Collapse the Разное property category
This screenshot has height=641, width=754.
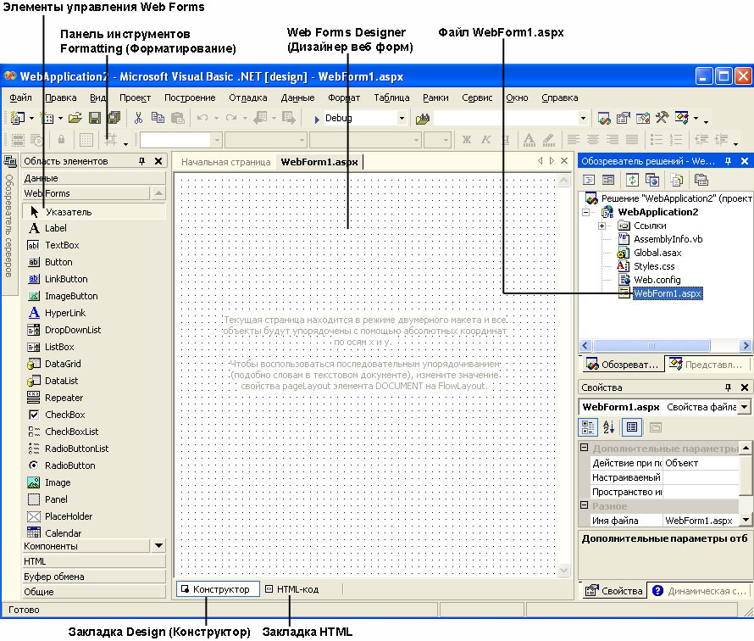tap(585, 505)
